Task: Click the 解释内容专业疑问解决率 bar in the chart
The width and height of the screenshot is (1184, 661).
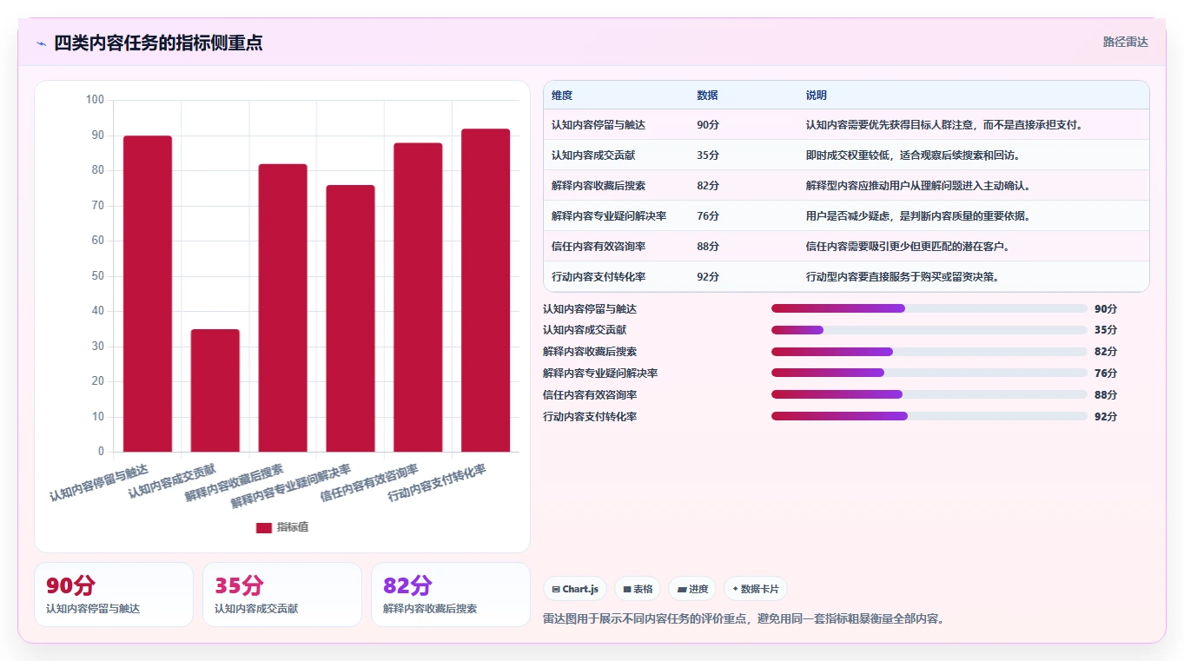Action: coord(351,318)
